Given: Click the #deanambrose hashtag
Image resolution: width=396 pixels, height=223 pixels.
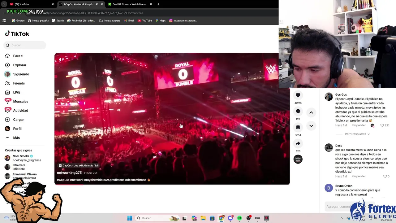Looking at the screenshot, I should click(136, 180).
